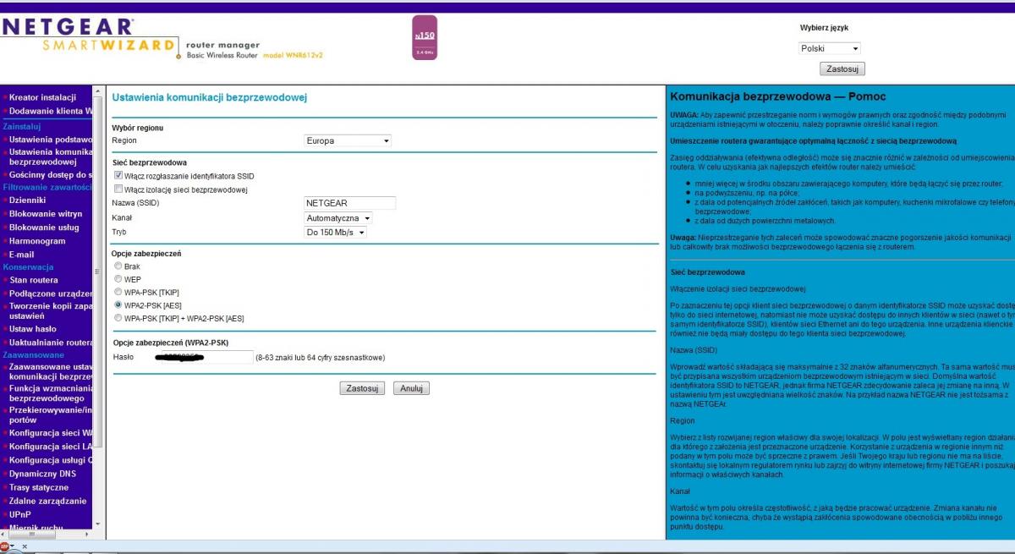Open Konfiguracja sieci WAN sidebar link
1015x554 pixels.
50,433
